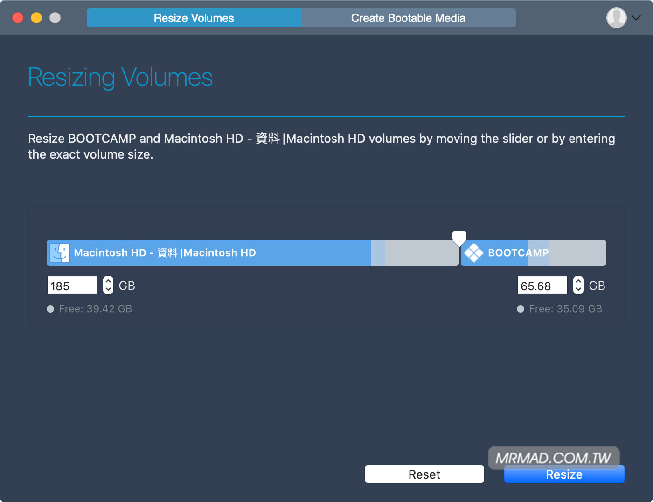Expand the account dropdown chevron
This screenshot has height=502, width=653.
(636, 18)
